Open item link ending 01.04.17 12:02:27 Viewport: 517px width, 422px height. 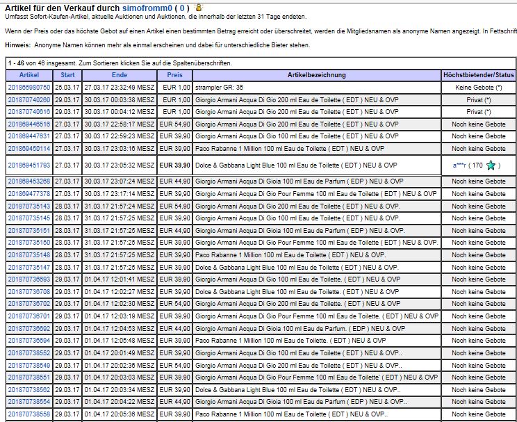(29, 292)
